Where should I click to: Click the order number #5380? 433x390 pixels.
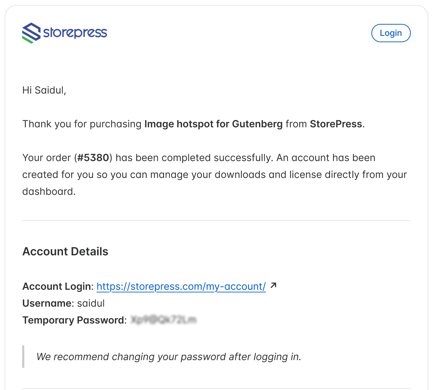[x=93, y=158]
